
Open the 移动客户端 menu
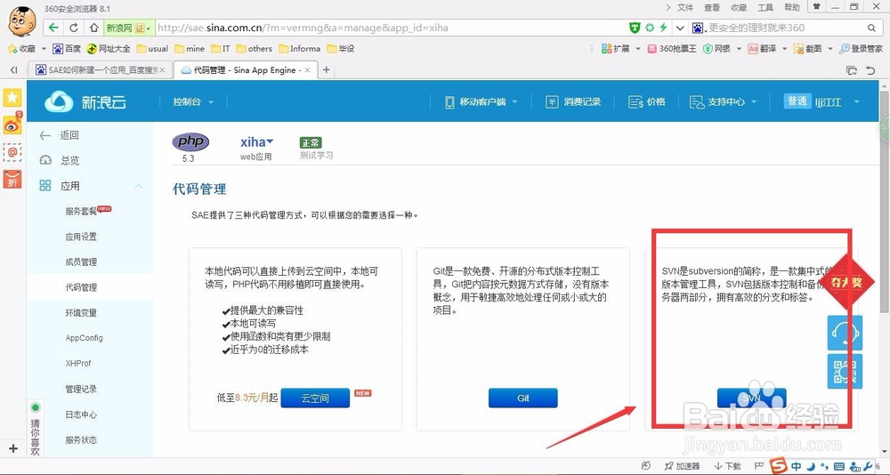click(x=481, y=102)
